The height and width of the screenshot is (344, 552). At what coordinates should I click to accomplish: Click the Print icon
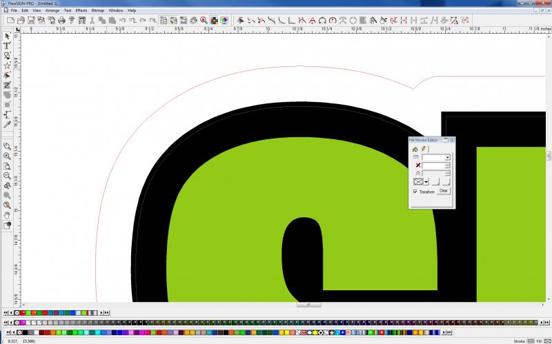point(61,21)
